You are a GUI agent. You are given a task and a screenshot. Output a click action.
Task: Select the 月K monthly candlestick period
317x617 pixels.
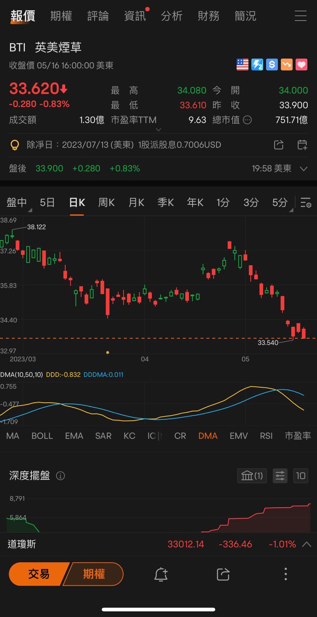136,203
